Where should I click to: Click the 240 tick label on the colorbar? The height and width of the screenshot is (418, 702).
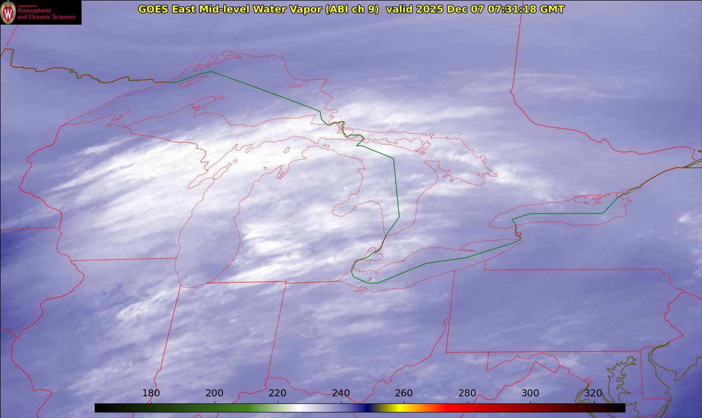click(x=341, y=393)
